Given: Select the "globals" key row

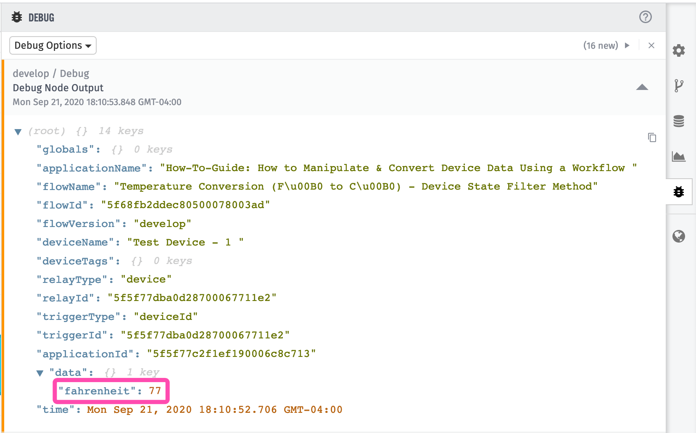Looking at the screenshot, I should [x=105, y=150].
